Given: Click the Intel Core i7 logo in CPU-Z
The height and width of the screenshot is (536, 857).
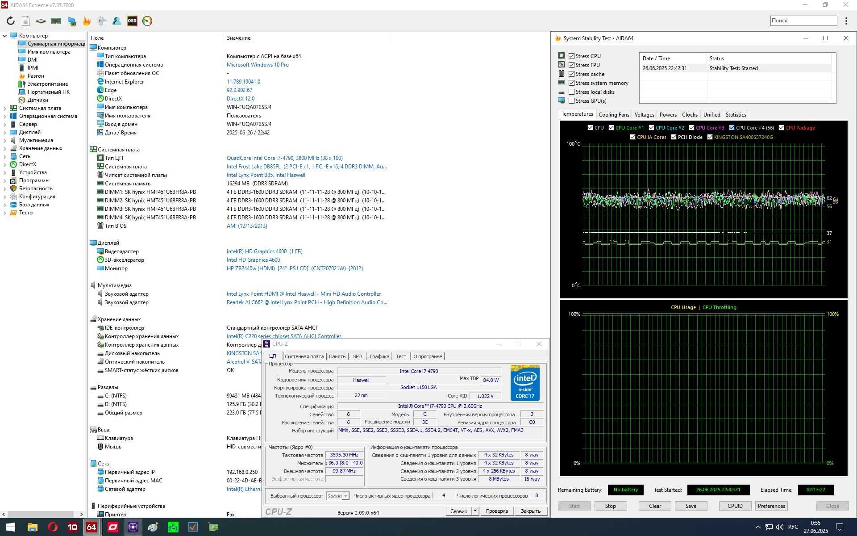Looking at the screenshot, I should click(x=525, y=383).
